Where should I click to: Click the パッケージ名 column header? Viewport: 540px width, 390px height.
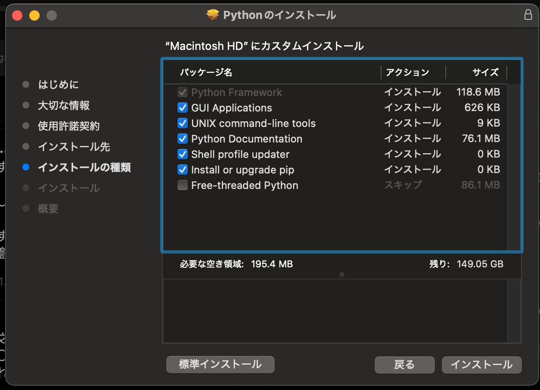point(206,72)
